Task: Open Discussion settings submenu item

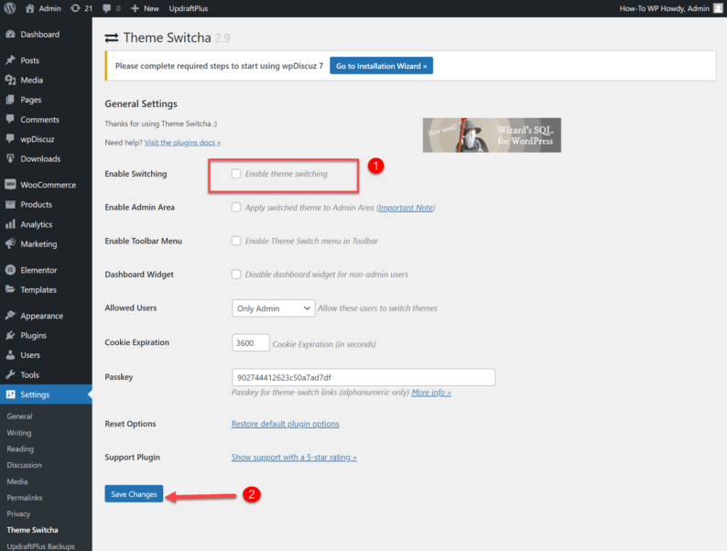Action: (x=24, y=465)
